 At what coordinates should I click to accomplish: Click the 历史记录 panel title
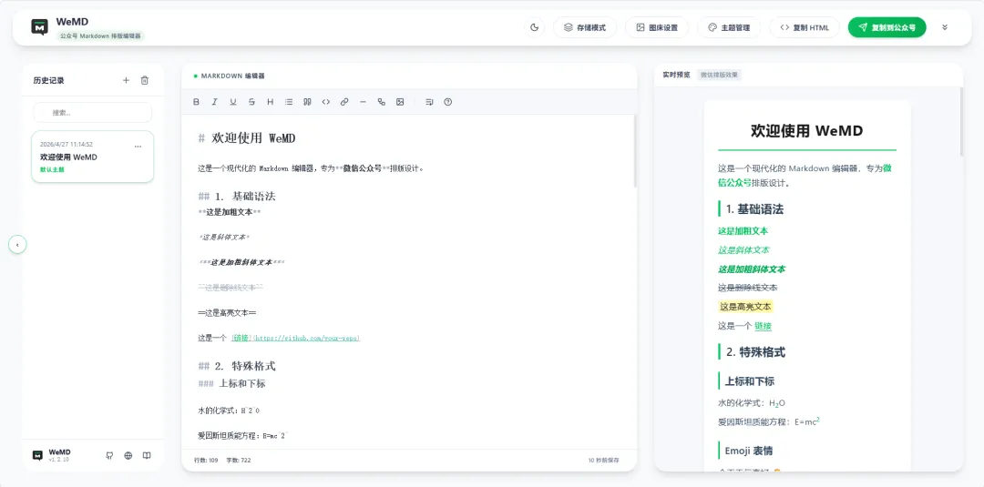(49, 80)
